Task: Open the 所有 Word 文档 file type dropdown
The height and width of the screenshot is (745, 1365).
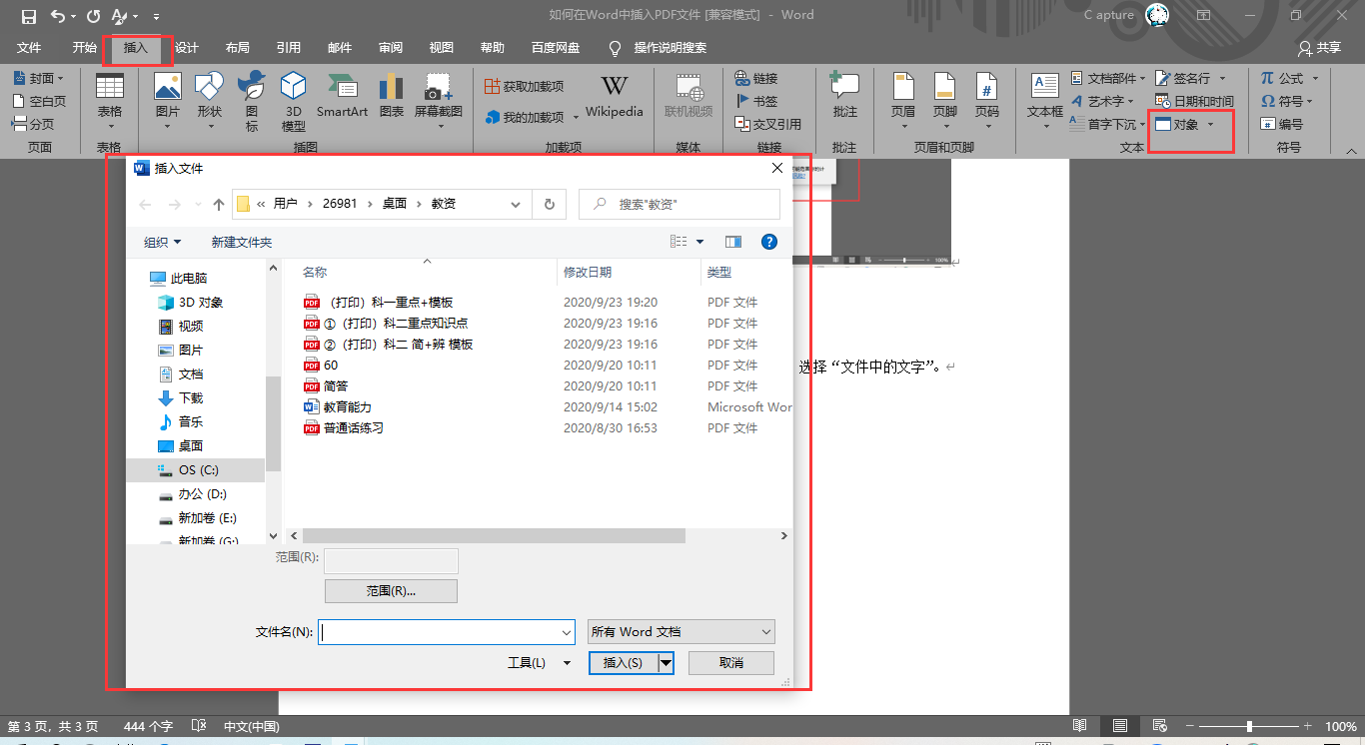Action: (682, 632)
